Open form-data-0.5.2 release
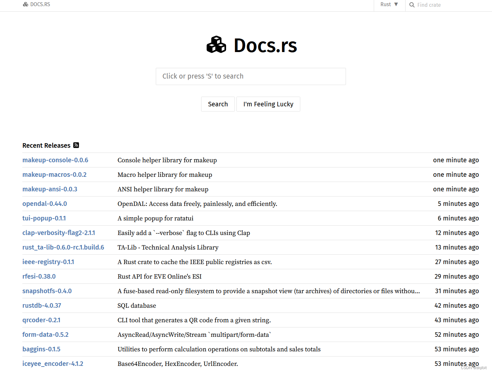Screen dimensions: 492x373 coord(45,335)
